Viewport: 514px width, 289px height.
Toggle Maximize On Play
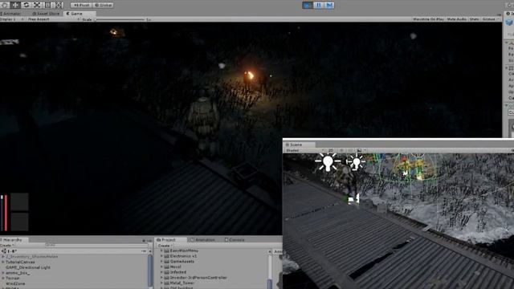coord(428,19)
